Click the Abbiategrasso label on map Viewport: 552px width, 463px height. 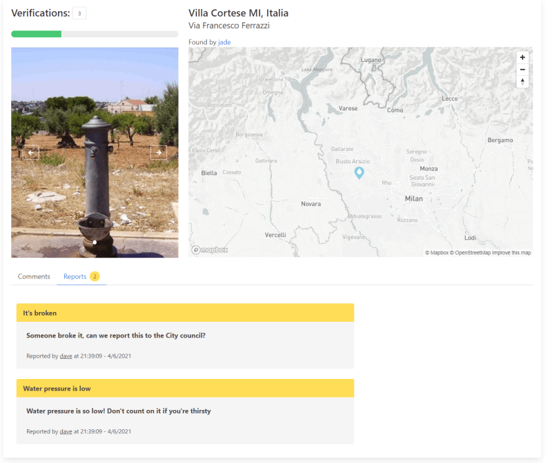click(x=364, y=216)
